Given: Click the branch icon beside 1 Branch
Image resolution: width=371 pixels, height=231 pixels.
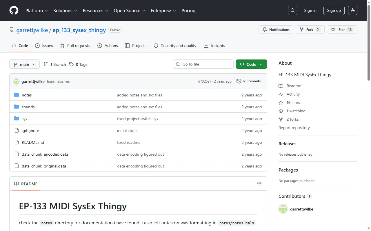Looking at the screenshot, I should [46, 64].
